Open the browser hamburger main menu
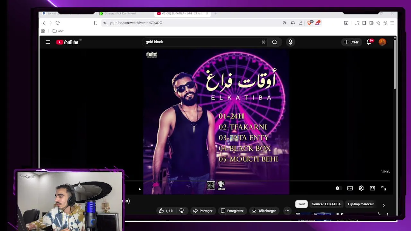Image resolution: width=411 pixels, height=231 pixels. (x=392, y=23)
